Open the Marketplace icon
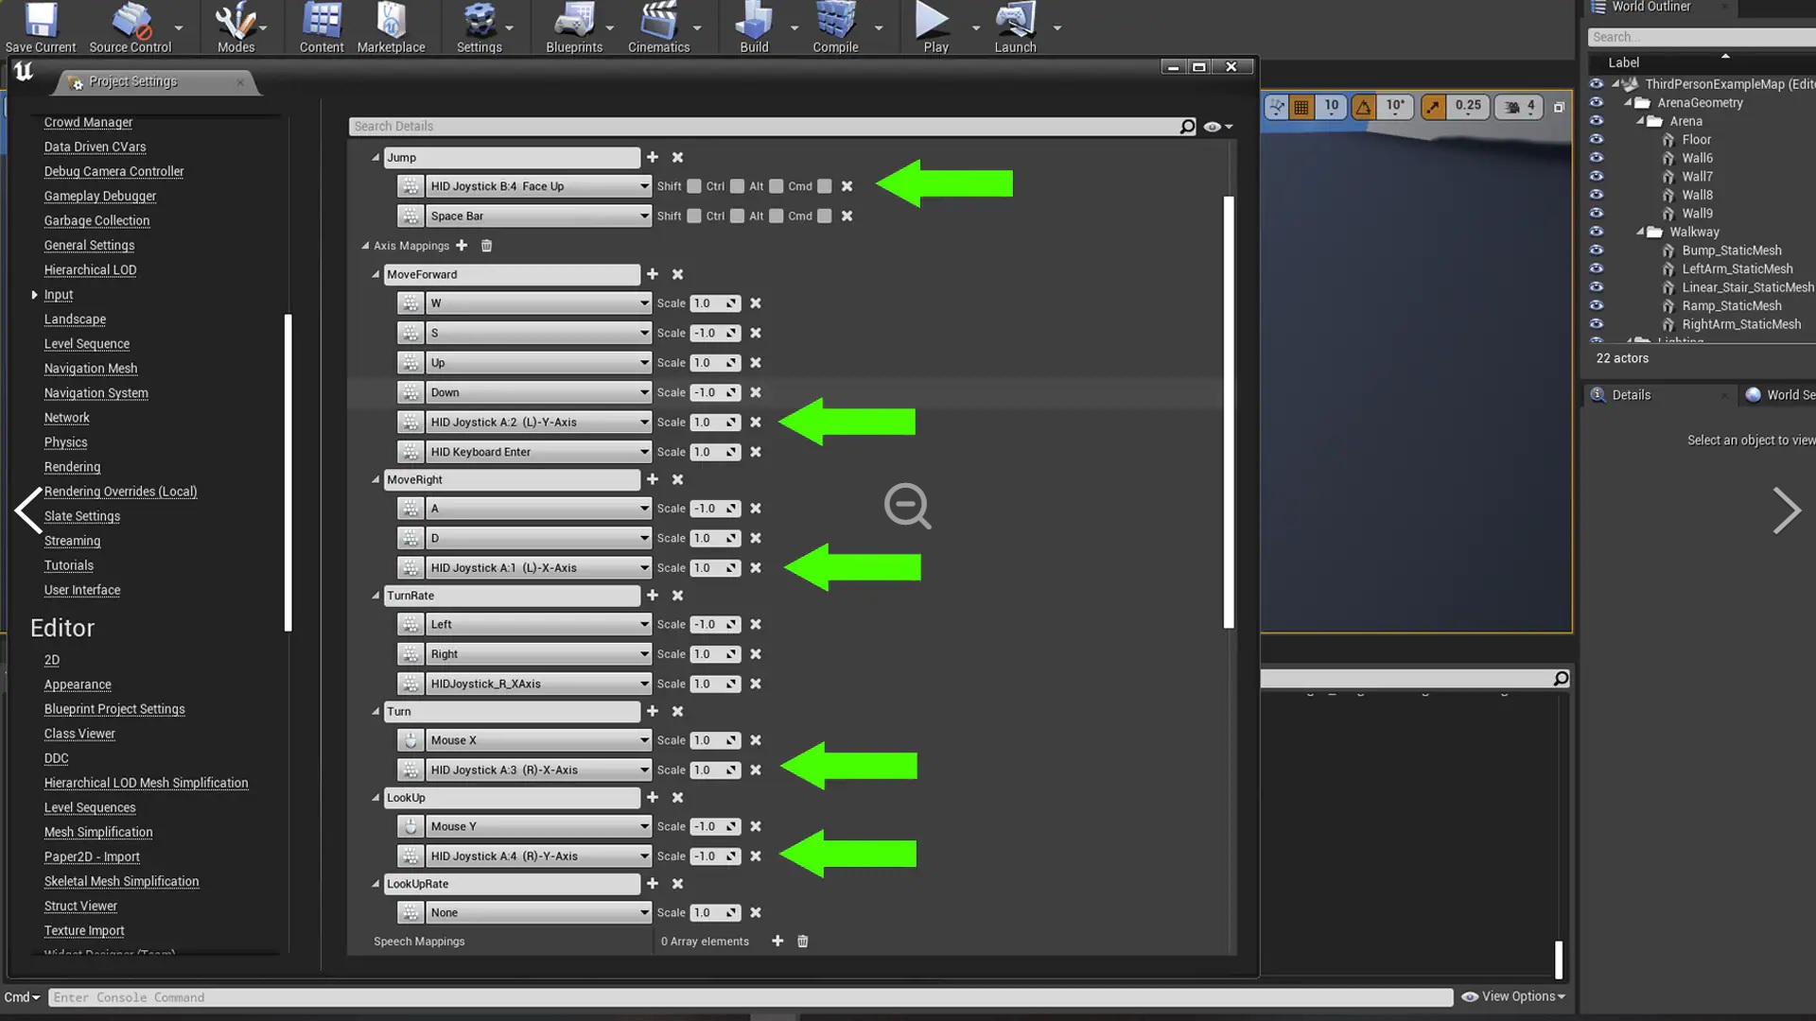 click(x=391, y=26)
